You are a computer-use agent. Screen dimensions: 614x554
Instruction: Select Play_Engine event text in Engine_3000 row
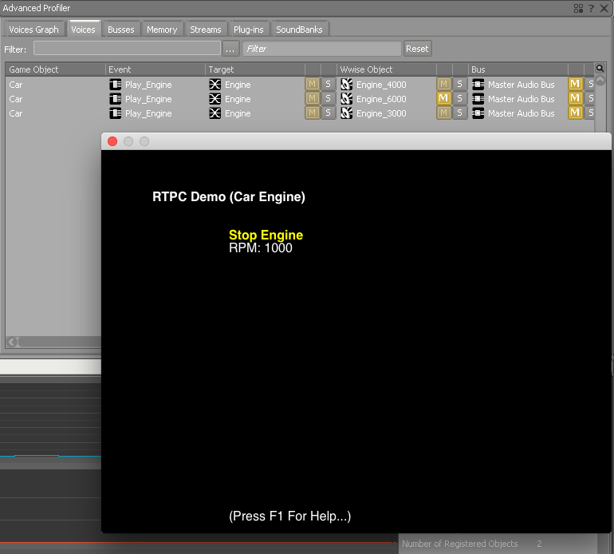(148, 113)
